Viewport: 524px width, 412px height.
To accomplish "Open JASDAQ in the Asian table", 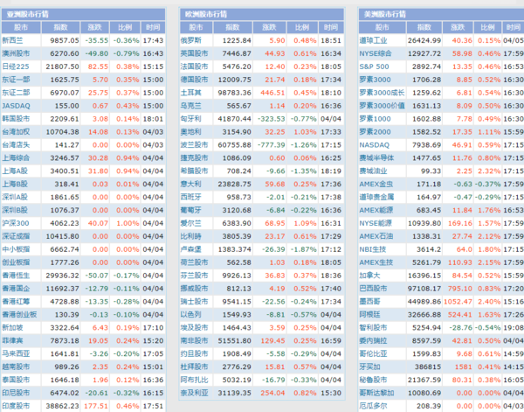I will 16,106.
